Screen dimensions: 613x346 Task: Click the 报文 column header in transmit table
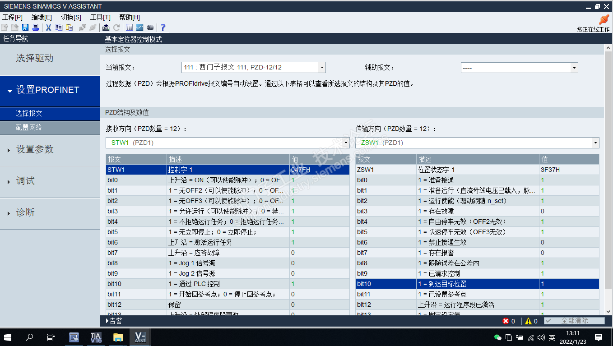[x=386, y=160]
